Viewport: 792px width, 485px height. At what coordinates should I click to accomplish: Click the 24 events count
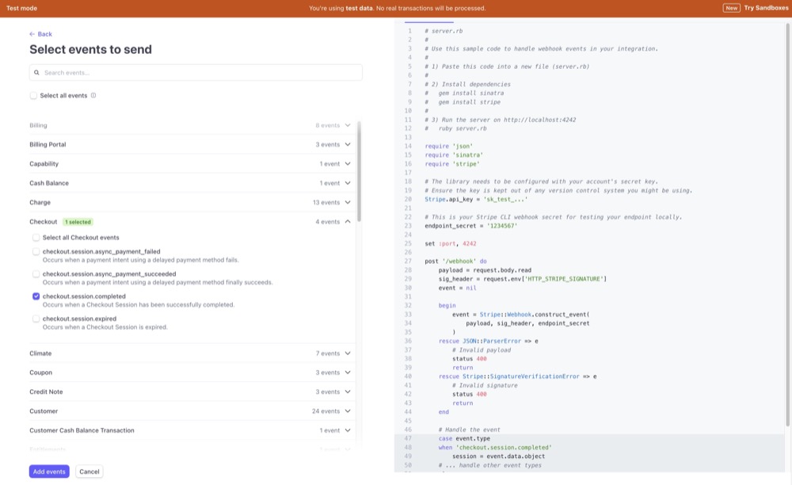(x=326, y=411)
